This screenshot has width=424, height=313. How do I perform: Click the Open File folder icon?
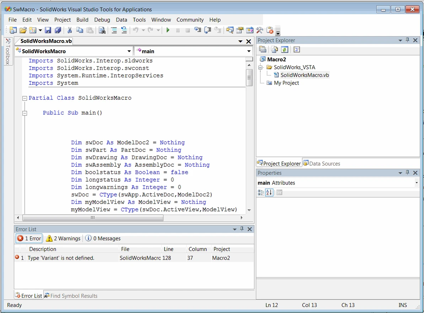point(23,30)
